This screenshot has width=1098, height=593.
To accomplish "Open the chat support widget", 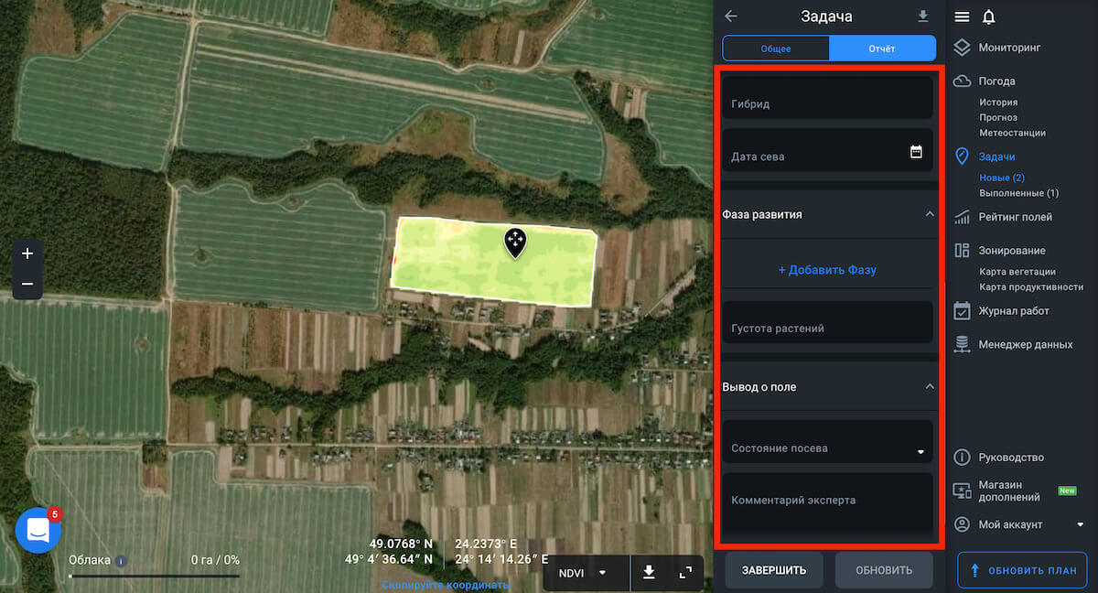I will (38, 530).
